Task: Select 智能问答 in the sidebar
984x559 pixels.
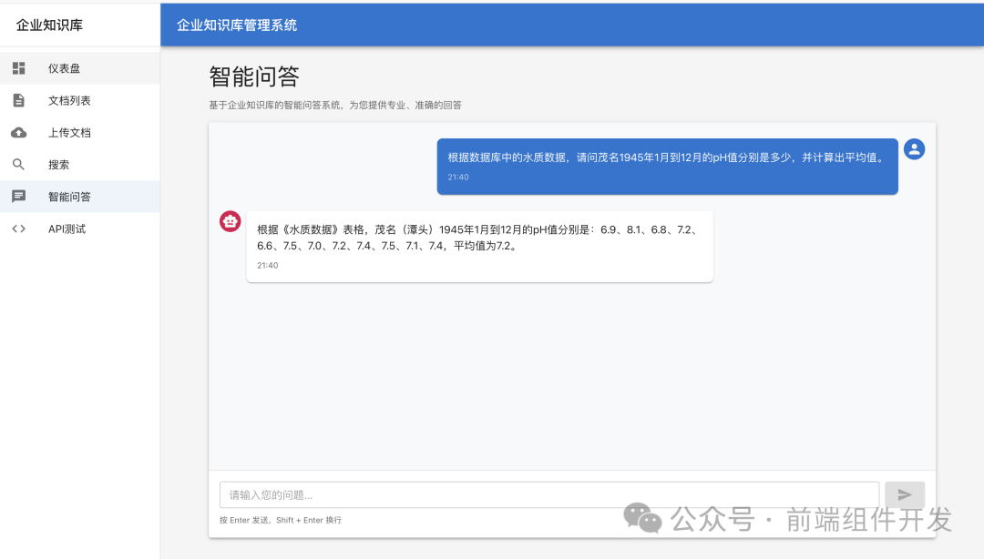Action: pos(79,197)
